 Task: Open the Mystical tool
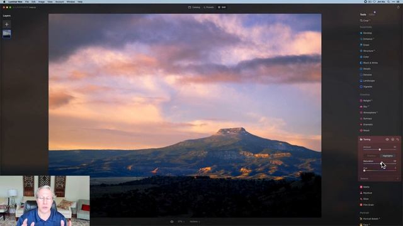pos(366,193)
